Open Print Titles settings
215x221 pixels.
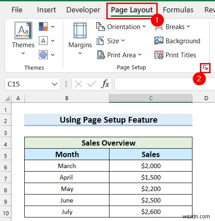(x=175, y=55)
